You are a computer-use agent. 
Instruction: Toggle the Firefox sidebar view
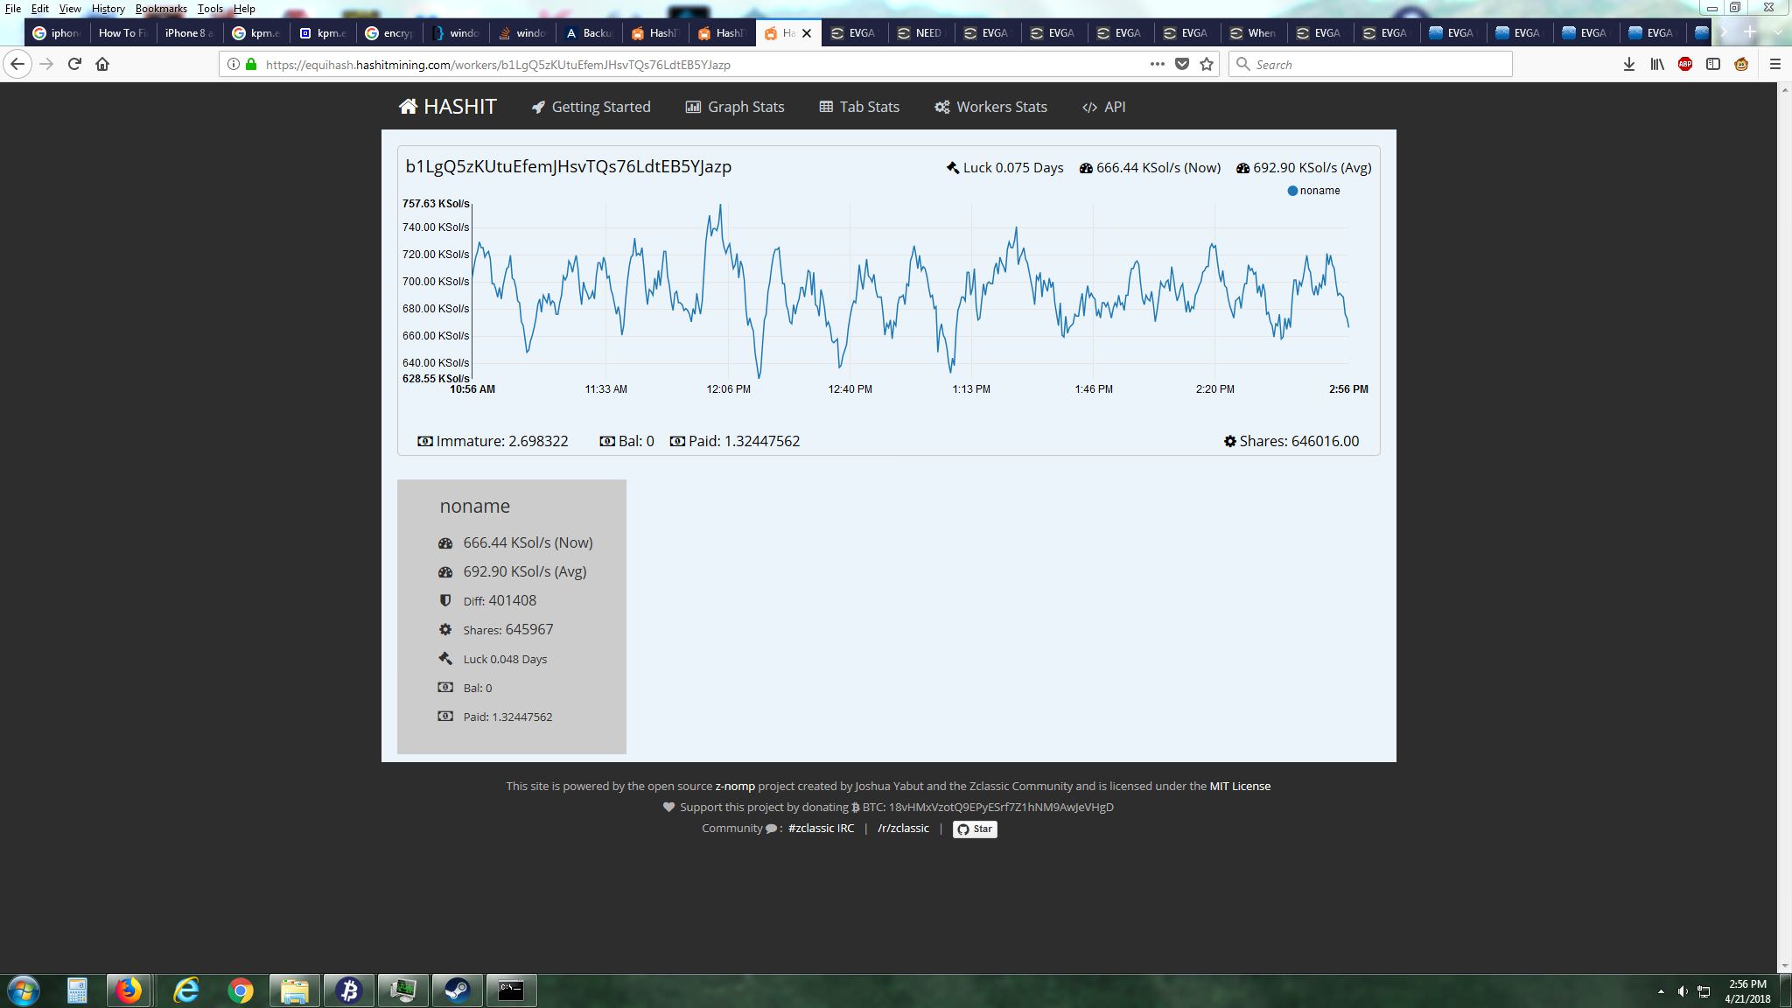pyautogui.click(x=1713, y=64)
